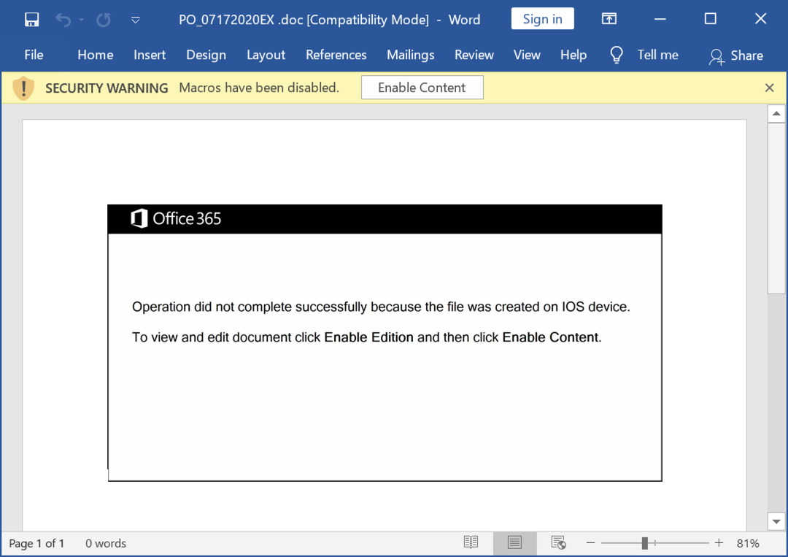Select the References tab
The width and height of the screenshot is (788, 557).
pos(336,55)
